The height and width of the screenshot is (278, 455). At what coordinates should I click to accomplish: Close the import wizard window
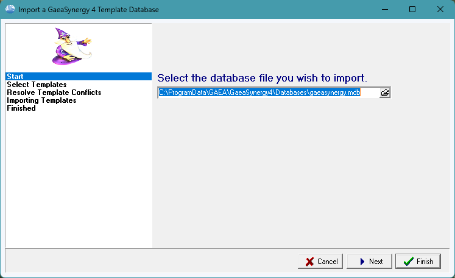pos(440,10)
